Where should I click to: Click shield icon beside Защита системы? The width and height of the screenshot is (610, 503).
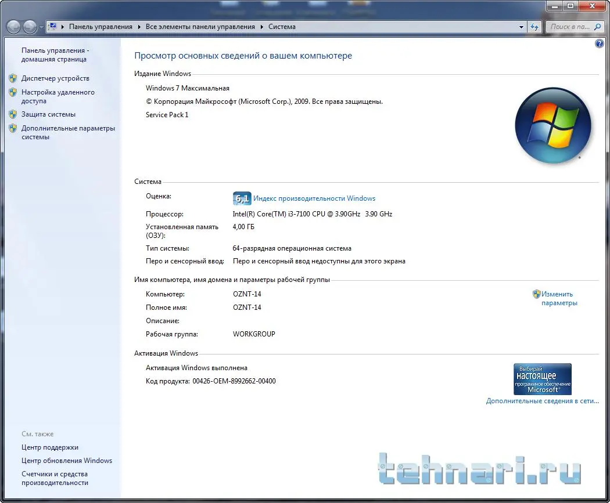[x=13, y=114]
